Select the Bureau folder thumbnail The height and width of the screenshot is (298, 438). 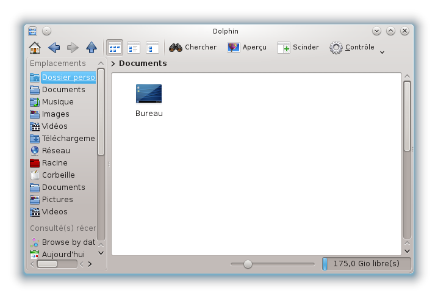click(149, 94)
